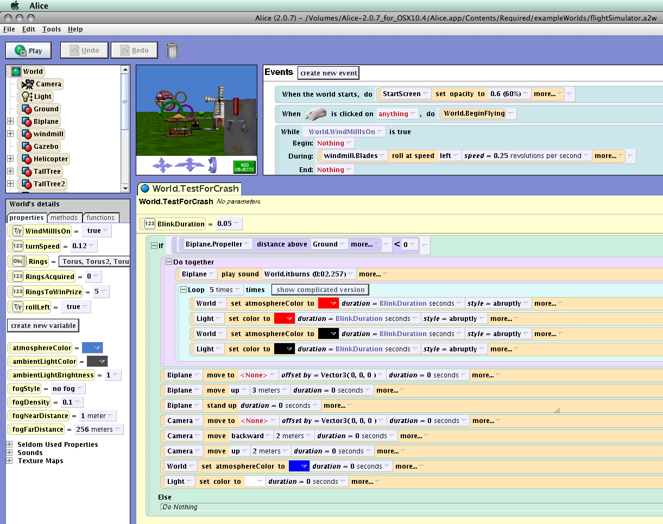Select the Light bulb icon in tree
Screen dimensions: 663x524
tap(27, 97)
